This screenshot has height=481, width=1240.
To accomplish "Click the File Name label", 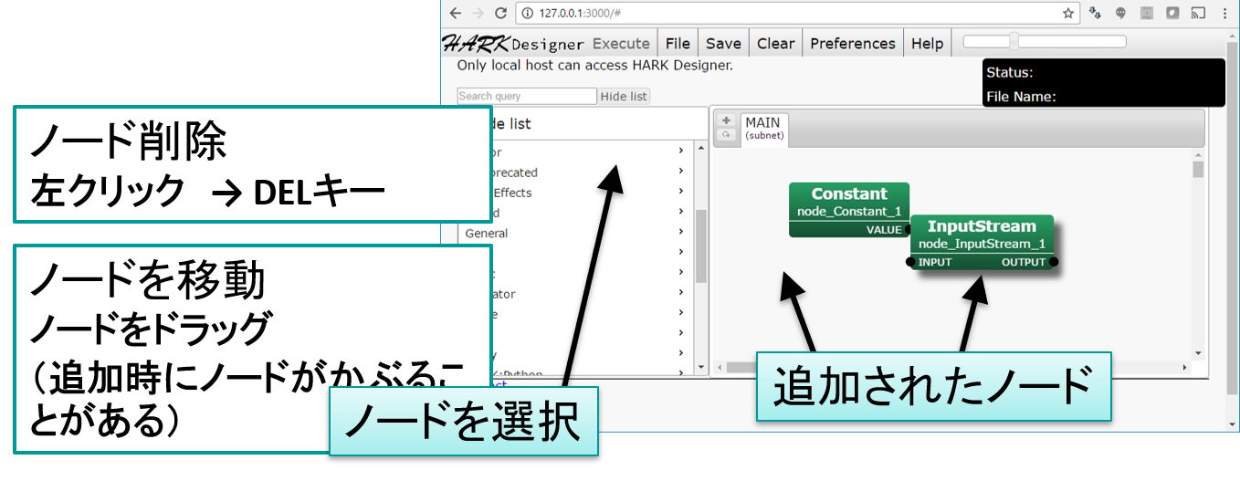I will [1021, 96].
